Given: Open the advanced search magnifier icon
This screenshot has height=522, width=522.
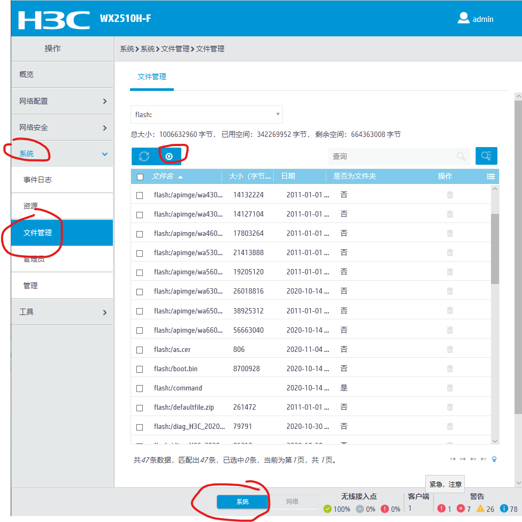Looking at the screenshot, I should point(486,156).
